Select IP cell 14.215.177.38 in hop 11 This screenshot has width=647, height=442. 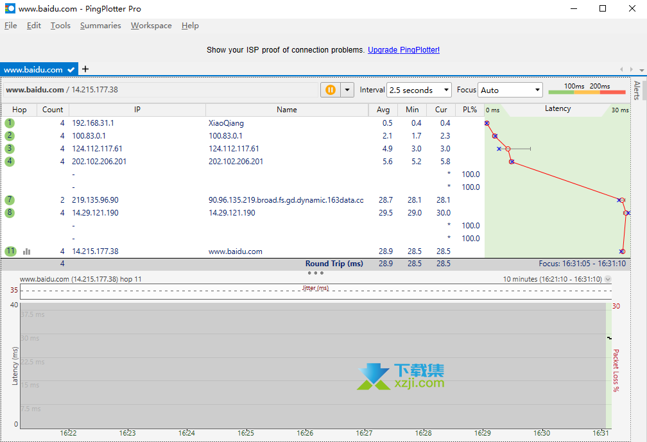95,251
